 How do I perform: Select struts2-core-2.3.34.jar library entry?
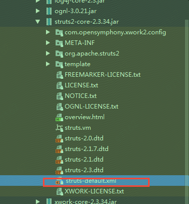pyautogui.click(x=86, y=22)
